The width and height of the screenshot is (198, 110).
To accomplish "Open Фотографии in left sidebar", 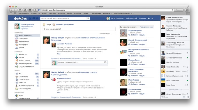I will [x=23, y=45].
